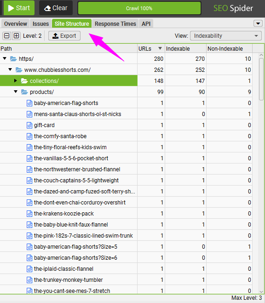Click the Crawl 100% progress bar
Image resolution: width=265 pixels, height=303 pixels.
point(139,8)
